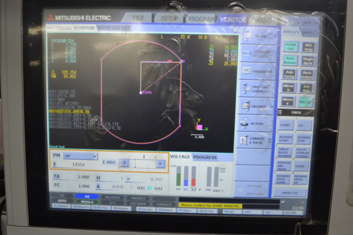353x235 pixels.
Task: Click DELETE OVERLAY STORAG button
Action: tap(302, 153)
